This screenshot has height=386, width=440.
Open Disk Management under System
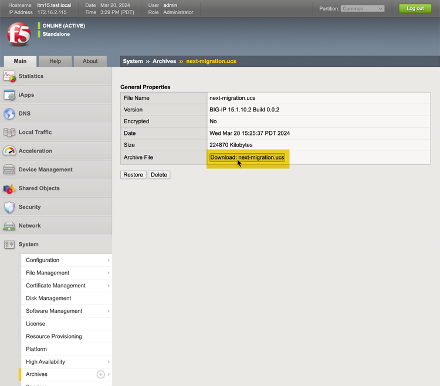[48, 298]
